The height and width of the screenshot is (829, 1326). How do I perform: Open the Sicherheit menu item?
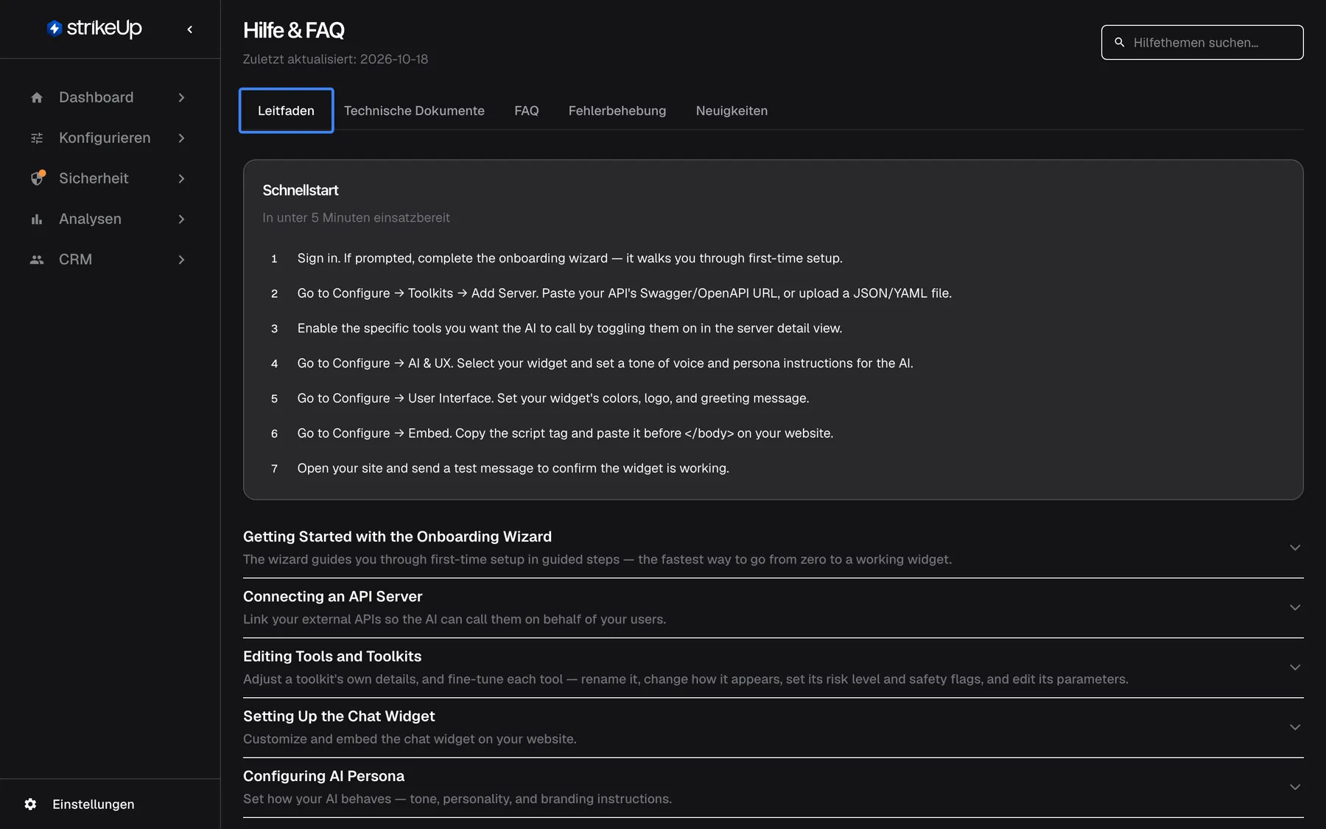(x=109, y=178)
